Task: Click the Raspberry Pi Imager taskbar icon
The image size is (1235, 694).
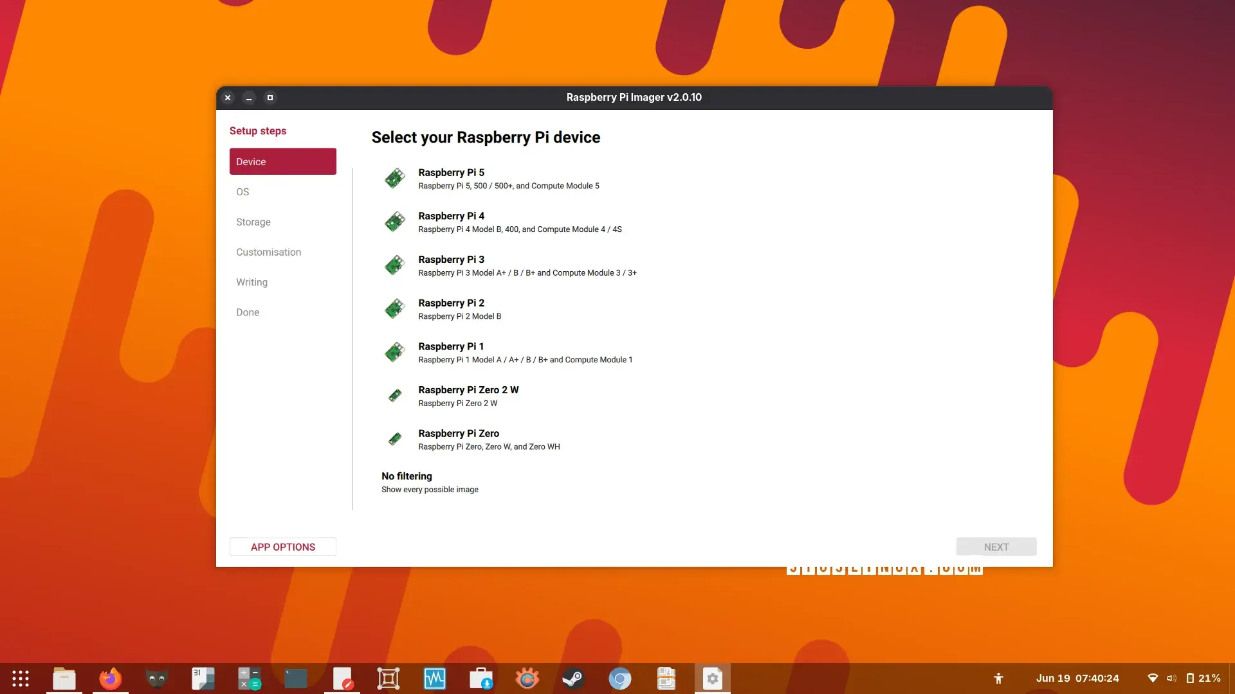Action: click(x=713, y=679)
